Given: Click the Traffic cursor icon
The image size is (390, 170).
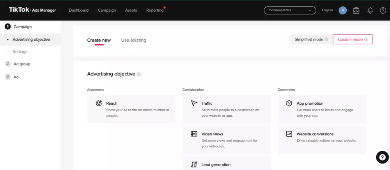Looking at the screenshot, I should tap(194, 103).
